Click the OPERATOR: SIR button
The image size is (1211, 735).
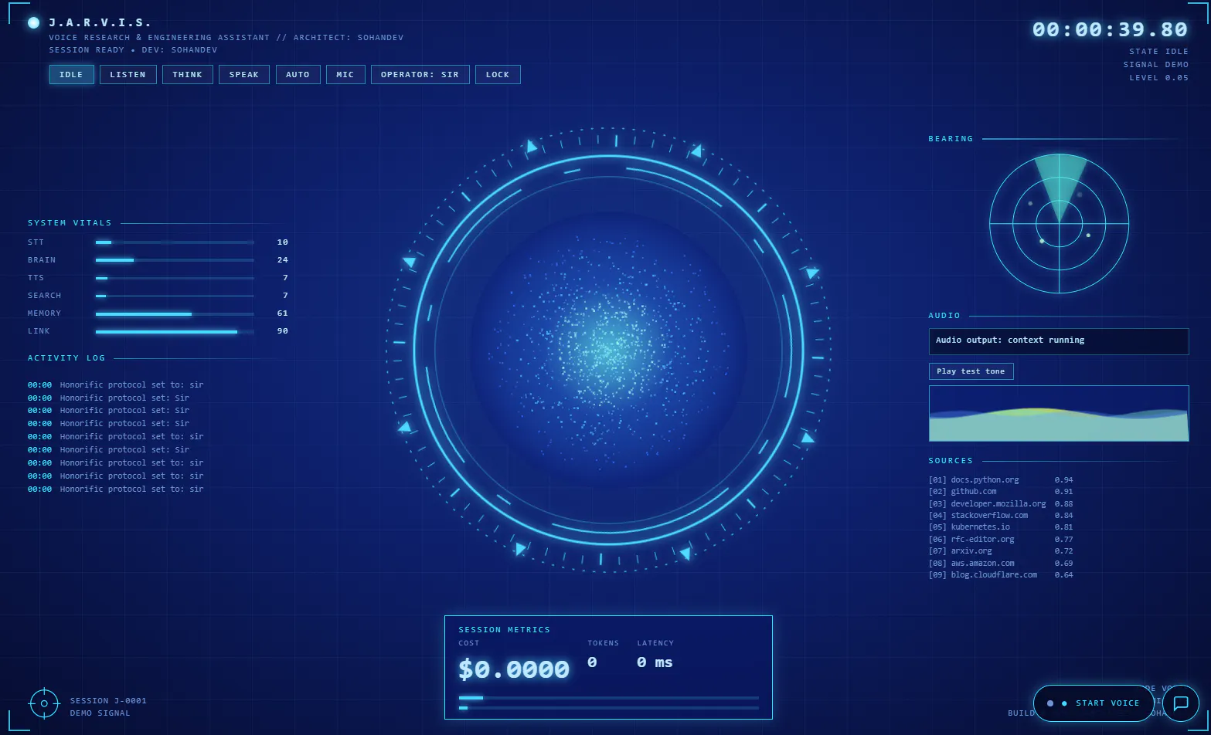(x=420, y=74)
